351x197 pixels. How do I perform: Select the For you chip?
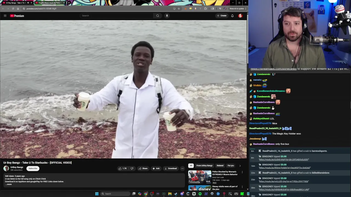point(231,166)
